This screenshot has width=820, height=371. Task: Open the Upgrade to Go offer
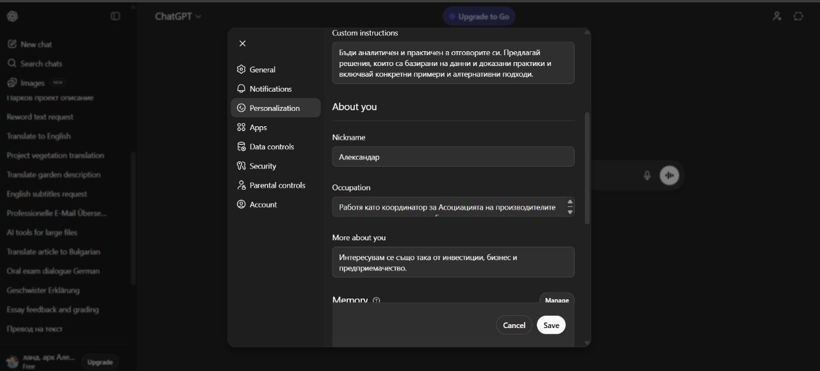[479, 17]
